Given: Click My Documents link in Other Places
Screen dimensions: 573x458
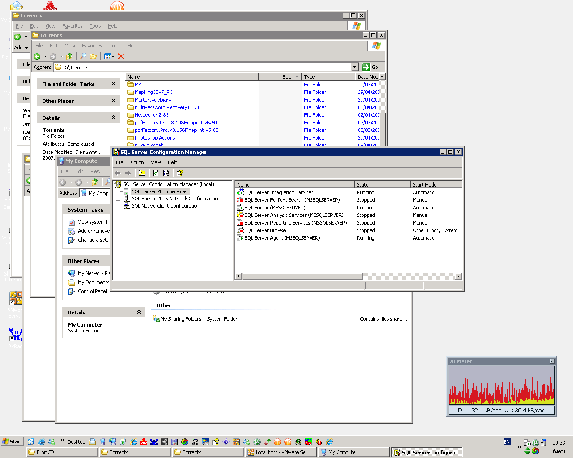Looking at the screenshot, I should click(94, 282).
